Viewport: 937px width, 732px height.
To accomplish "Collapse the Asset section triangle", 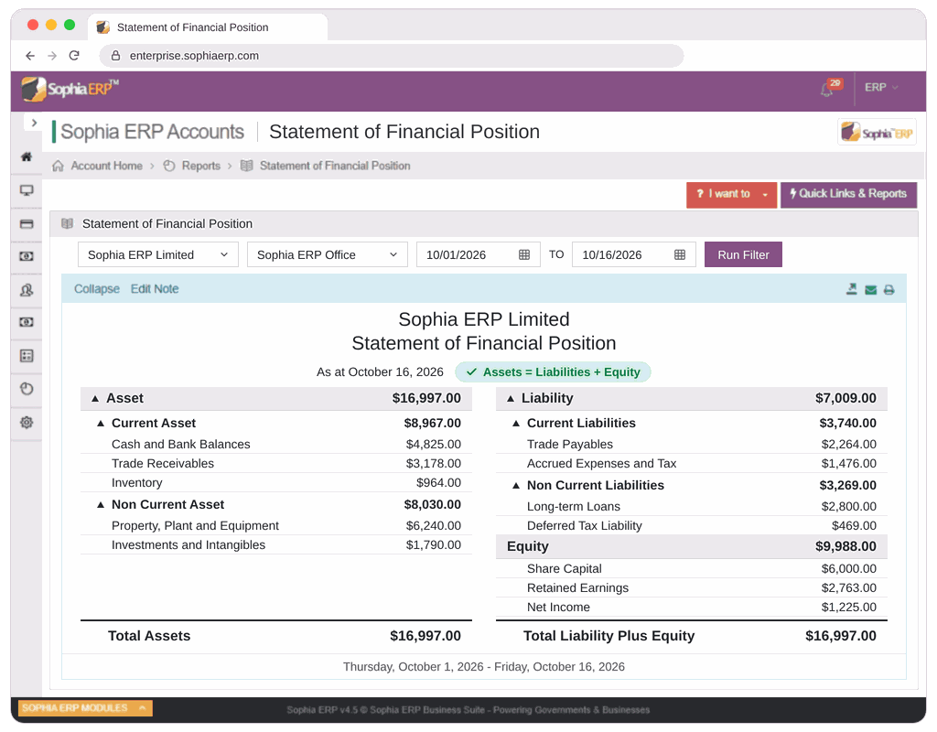I will 95,399.
